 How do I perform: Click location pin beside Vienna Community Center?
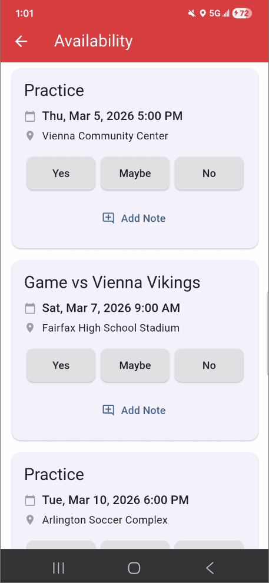(x=30, y=136)
